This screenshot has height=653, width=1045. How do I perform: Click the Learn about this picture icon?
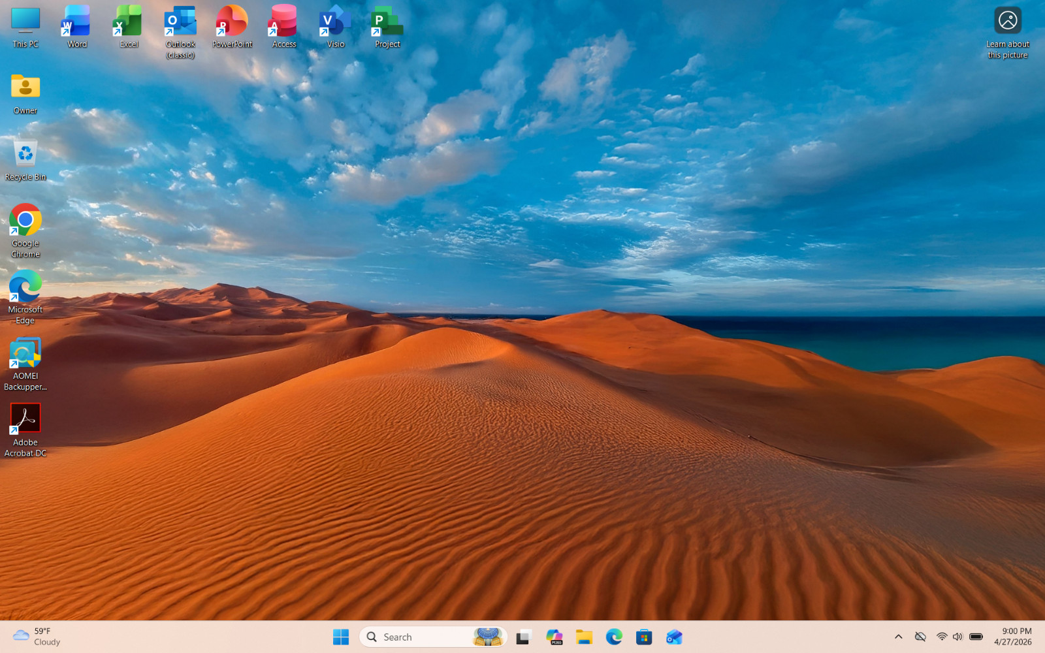(x=1008, y=32)
